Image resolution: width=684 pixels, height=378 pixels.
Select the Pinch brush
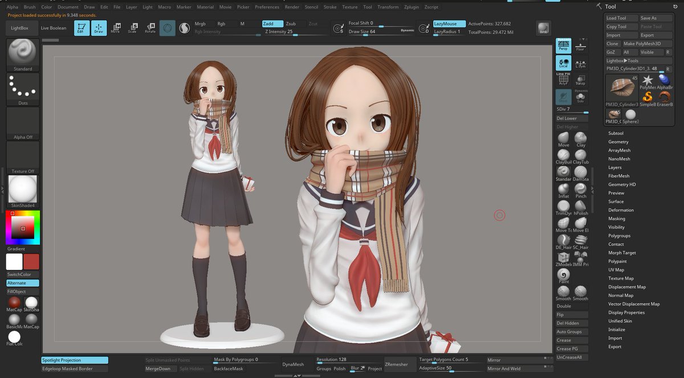click(580, 190)
